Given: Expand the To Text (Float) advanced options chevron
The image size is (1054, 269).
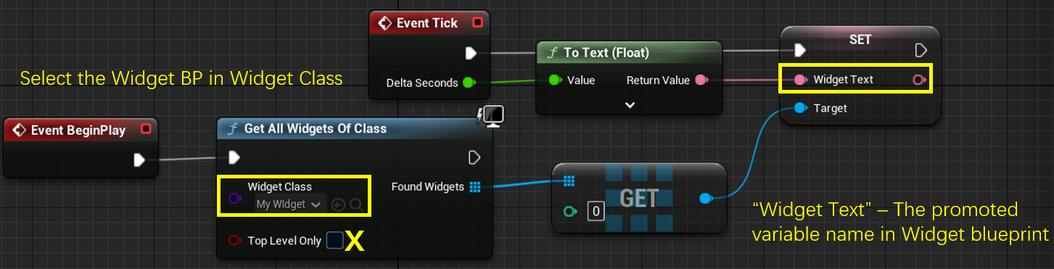Looking at the screenshot, I should point(630,105).
